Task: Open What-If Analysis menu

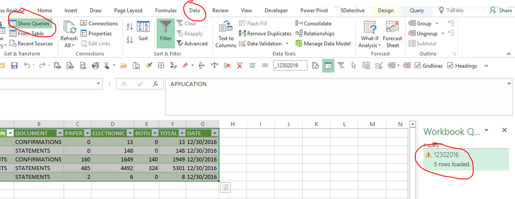Action: coord(370,35)
